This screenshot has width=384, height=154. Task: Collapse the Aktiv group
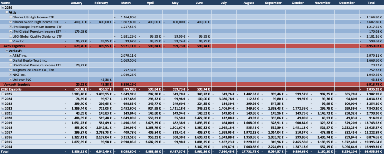7,12
